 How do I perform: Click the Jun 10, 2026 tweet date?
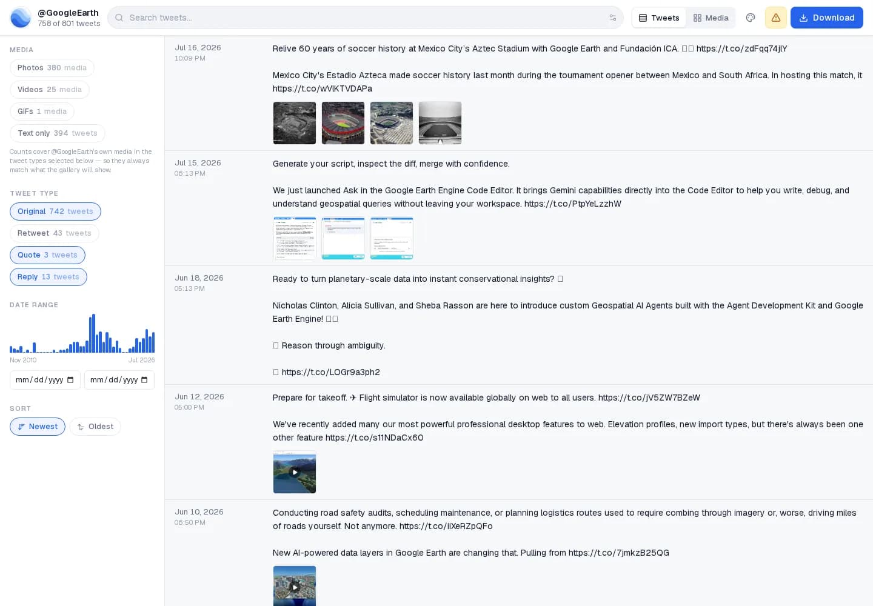199,512
